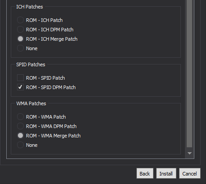
Task: Click the ROM - ICH Merge Patch label text
Action: (52, 39)
